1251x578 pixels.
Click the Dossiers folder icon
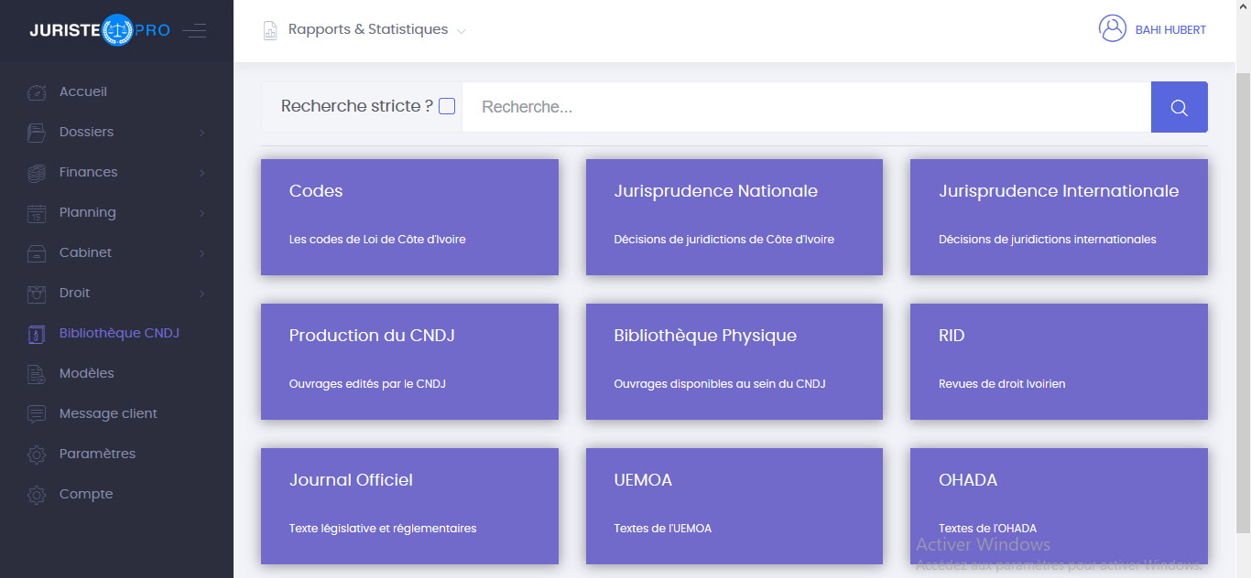[37, 133]
